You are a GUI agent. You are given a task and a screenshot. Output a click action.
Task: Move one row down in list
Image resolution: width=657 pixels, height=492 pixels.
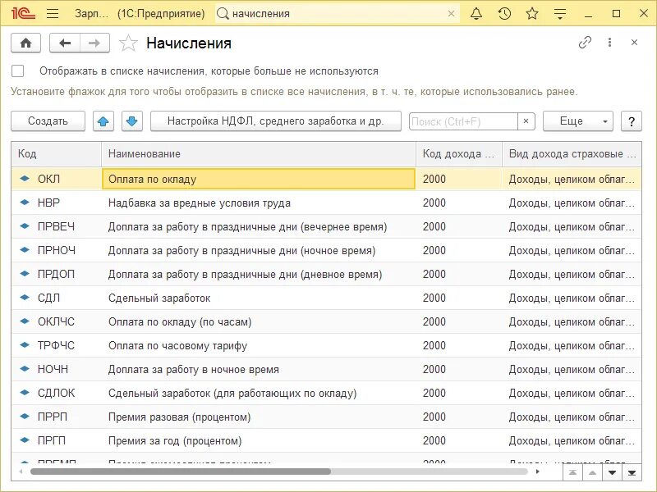[x=612, y=473]
